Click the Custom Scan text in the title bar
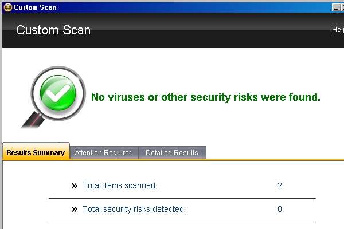This screenshot has height=229, width=344. pyautogui.click(x=35, y=7)
